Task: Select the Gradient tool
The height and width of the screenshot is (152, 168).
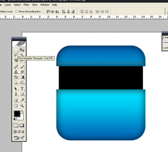Action: coord(22,77)
